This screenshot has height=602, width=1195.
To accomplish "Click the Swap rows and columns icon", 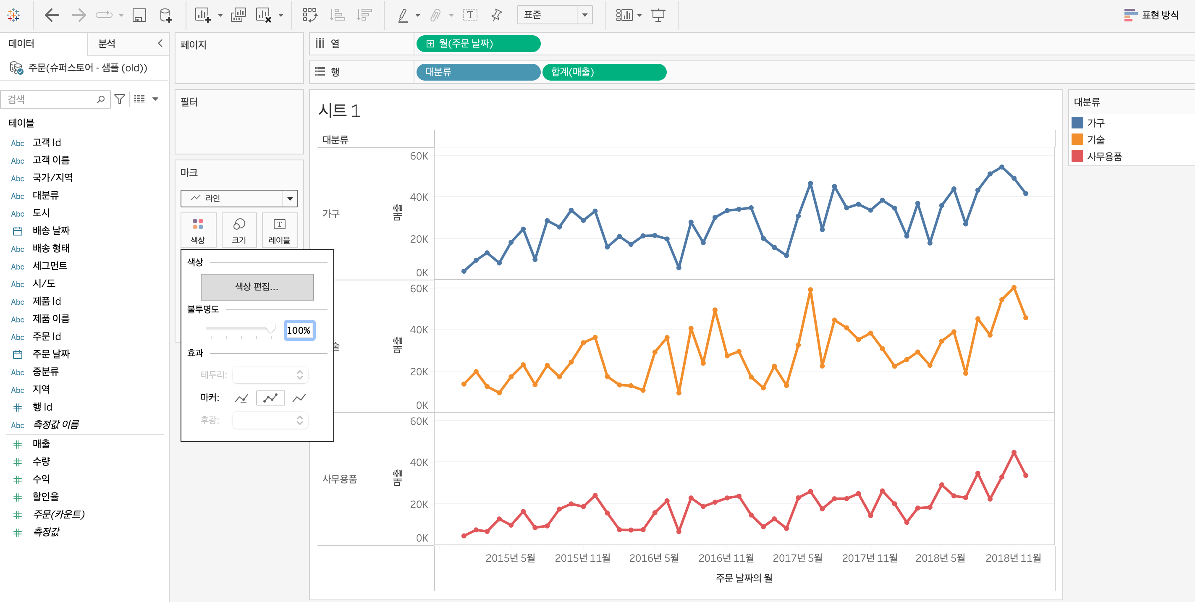I will pos(310,15).
